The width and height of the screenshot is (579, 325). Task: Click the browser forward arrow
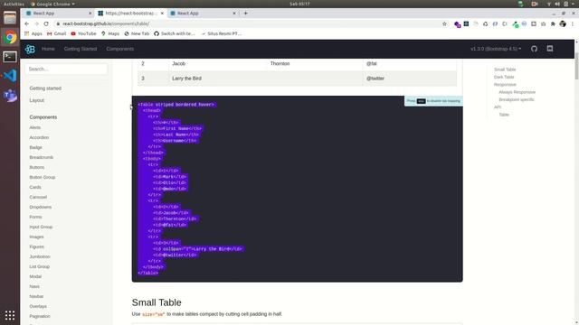36,23
